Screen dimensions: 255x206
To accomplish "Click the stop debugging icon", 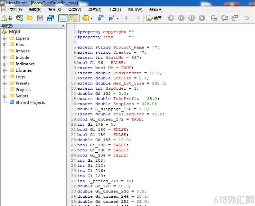I will (x=202, y=18).
